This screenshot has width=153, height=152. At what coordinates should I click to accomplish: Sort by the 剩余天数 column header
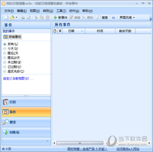pos(125,31)
